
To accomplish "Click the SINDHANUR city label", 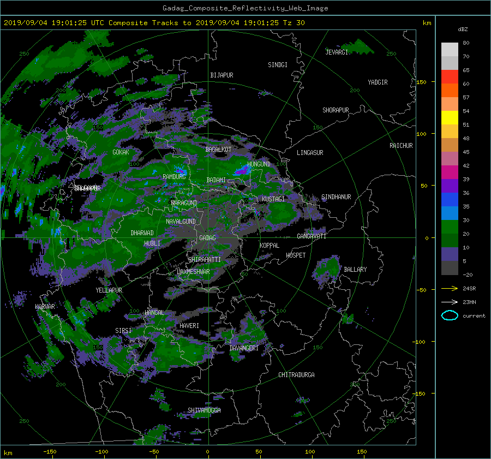I will tap(336, 197).
